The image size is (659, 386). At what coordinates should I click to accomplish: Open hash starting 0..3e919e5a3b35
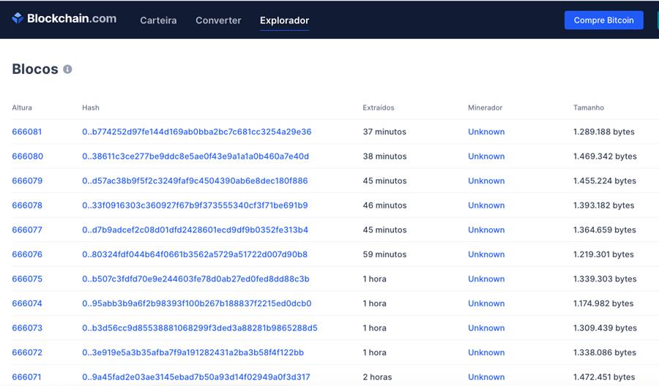pos(193,352)
